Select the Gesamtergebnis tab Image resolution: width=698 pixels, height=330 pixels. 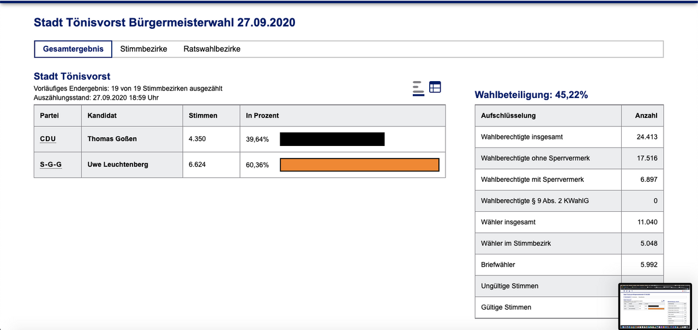73,49
